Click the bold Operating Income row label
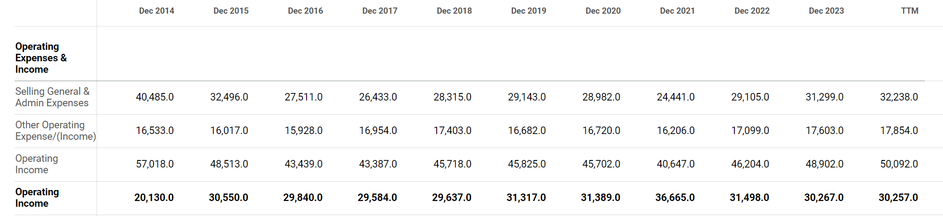Viewport: 943px width, 216px height. pyautogui.click(x=37, y=197)
